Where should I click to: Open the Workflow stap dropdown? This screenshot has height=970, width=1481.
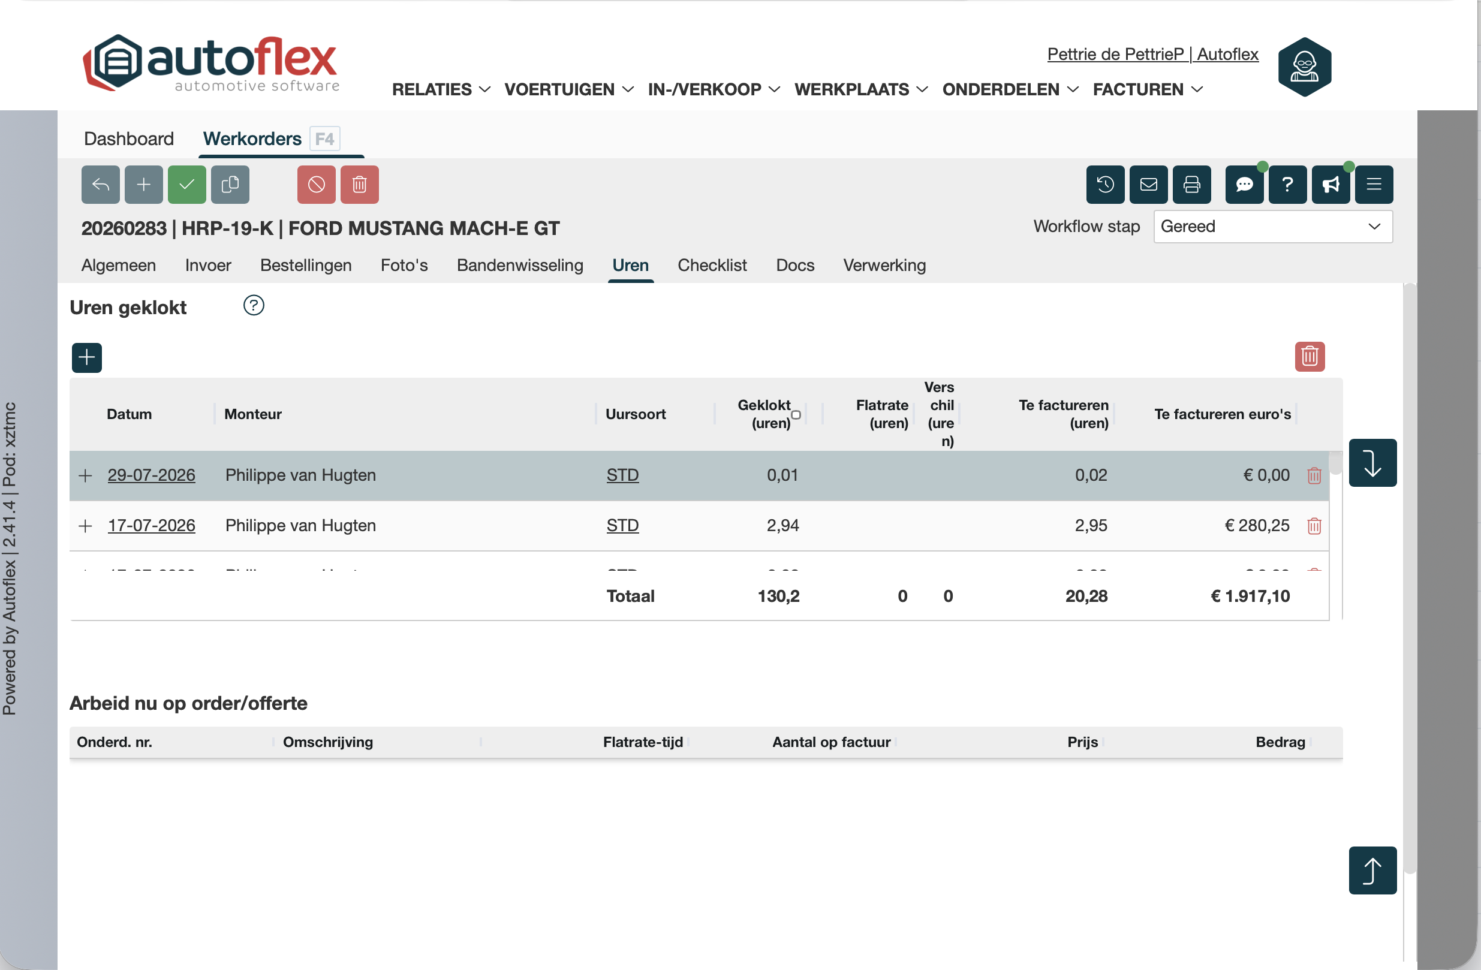point(1272,227)
